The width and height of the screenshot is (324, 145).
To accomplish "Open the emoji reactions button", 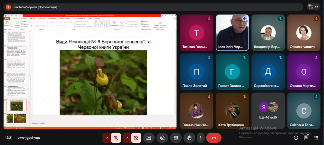I will [162, 138].
